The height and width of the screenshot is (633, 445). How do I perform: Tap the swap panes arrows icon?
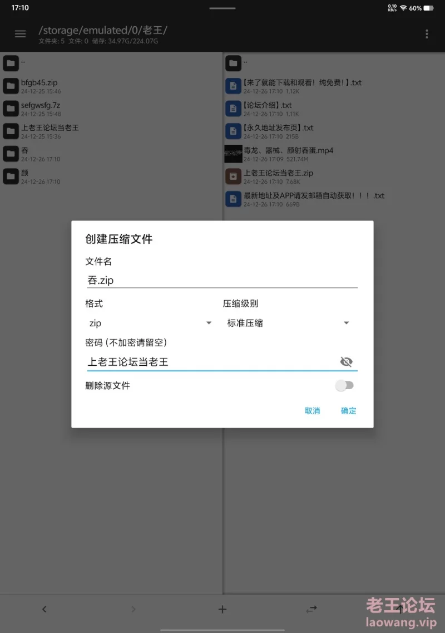(311, 609)
